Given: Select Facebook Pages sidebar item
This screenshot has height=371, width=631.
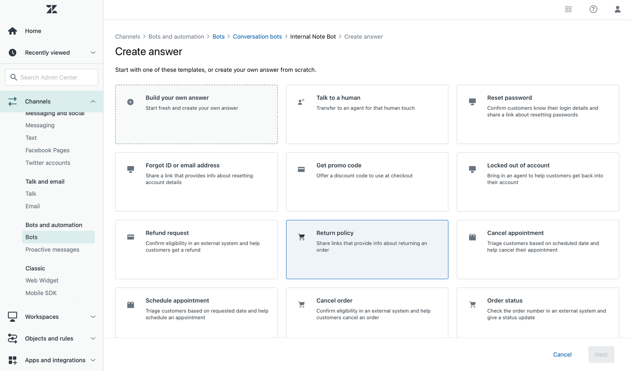Looking at the screenshot, I should click(47, 150).
